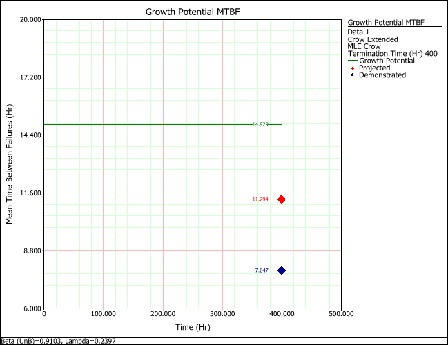Select Termination Time (Hr) 400 text

(x=393, y=54)
